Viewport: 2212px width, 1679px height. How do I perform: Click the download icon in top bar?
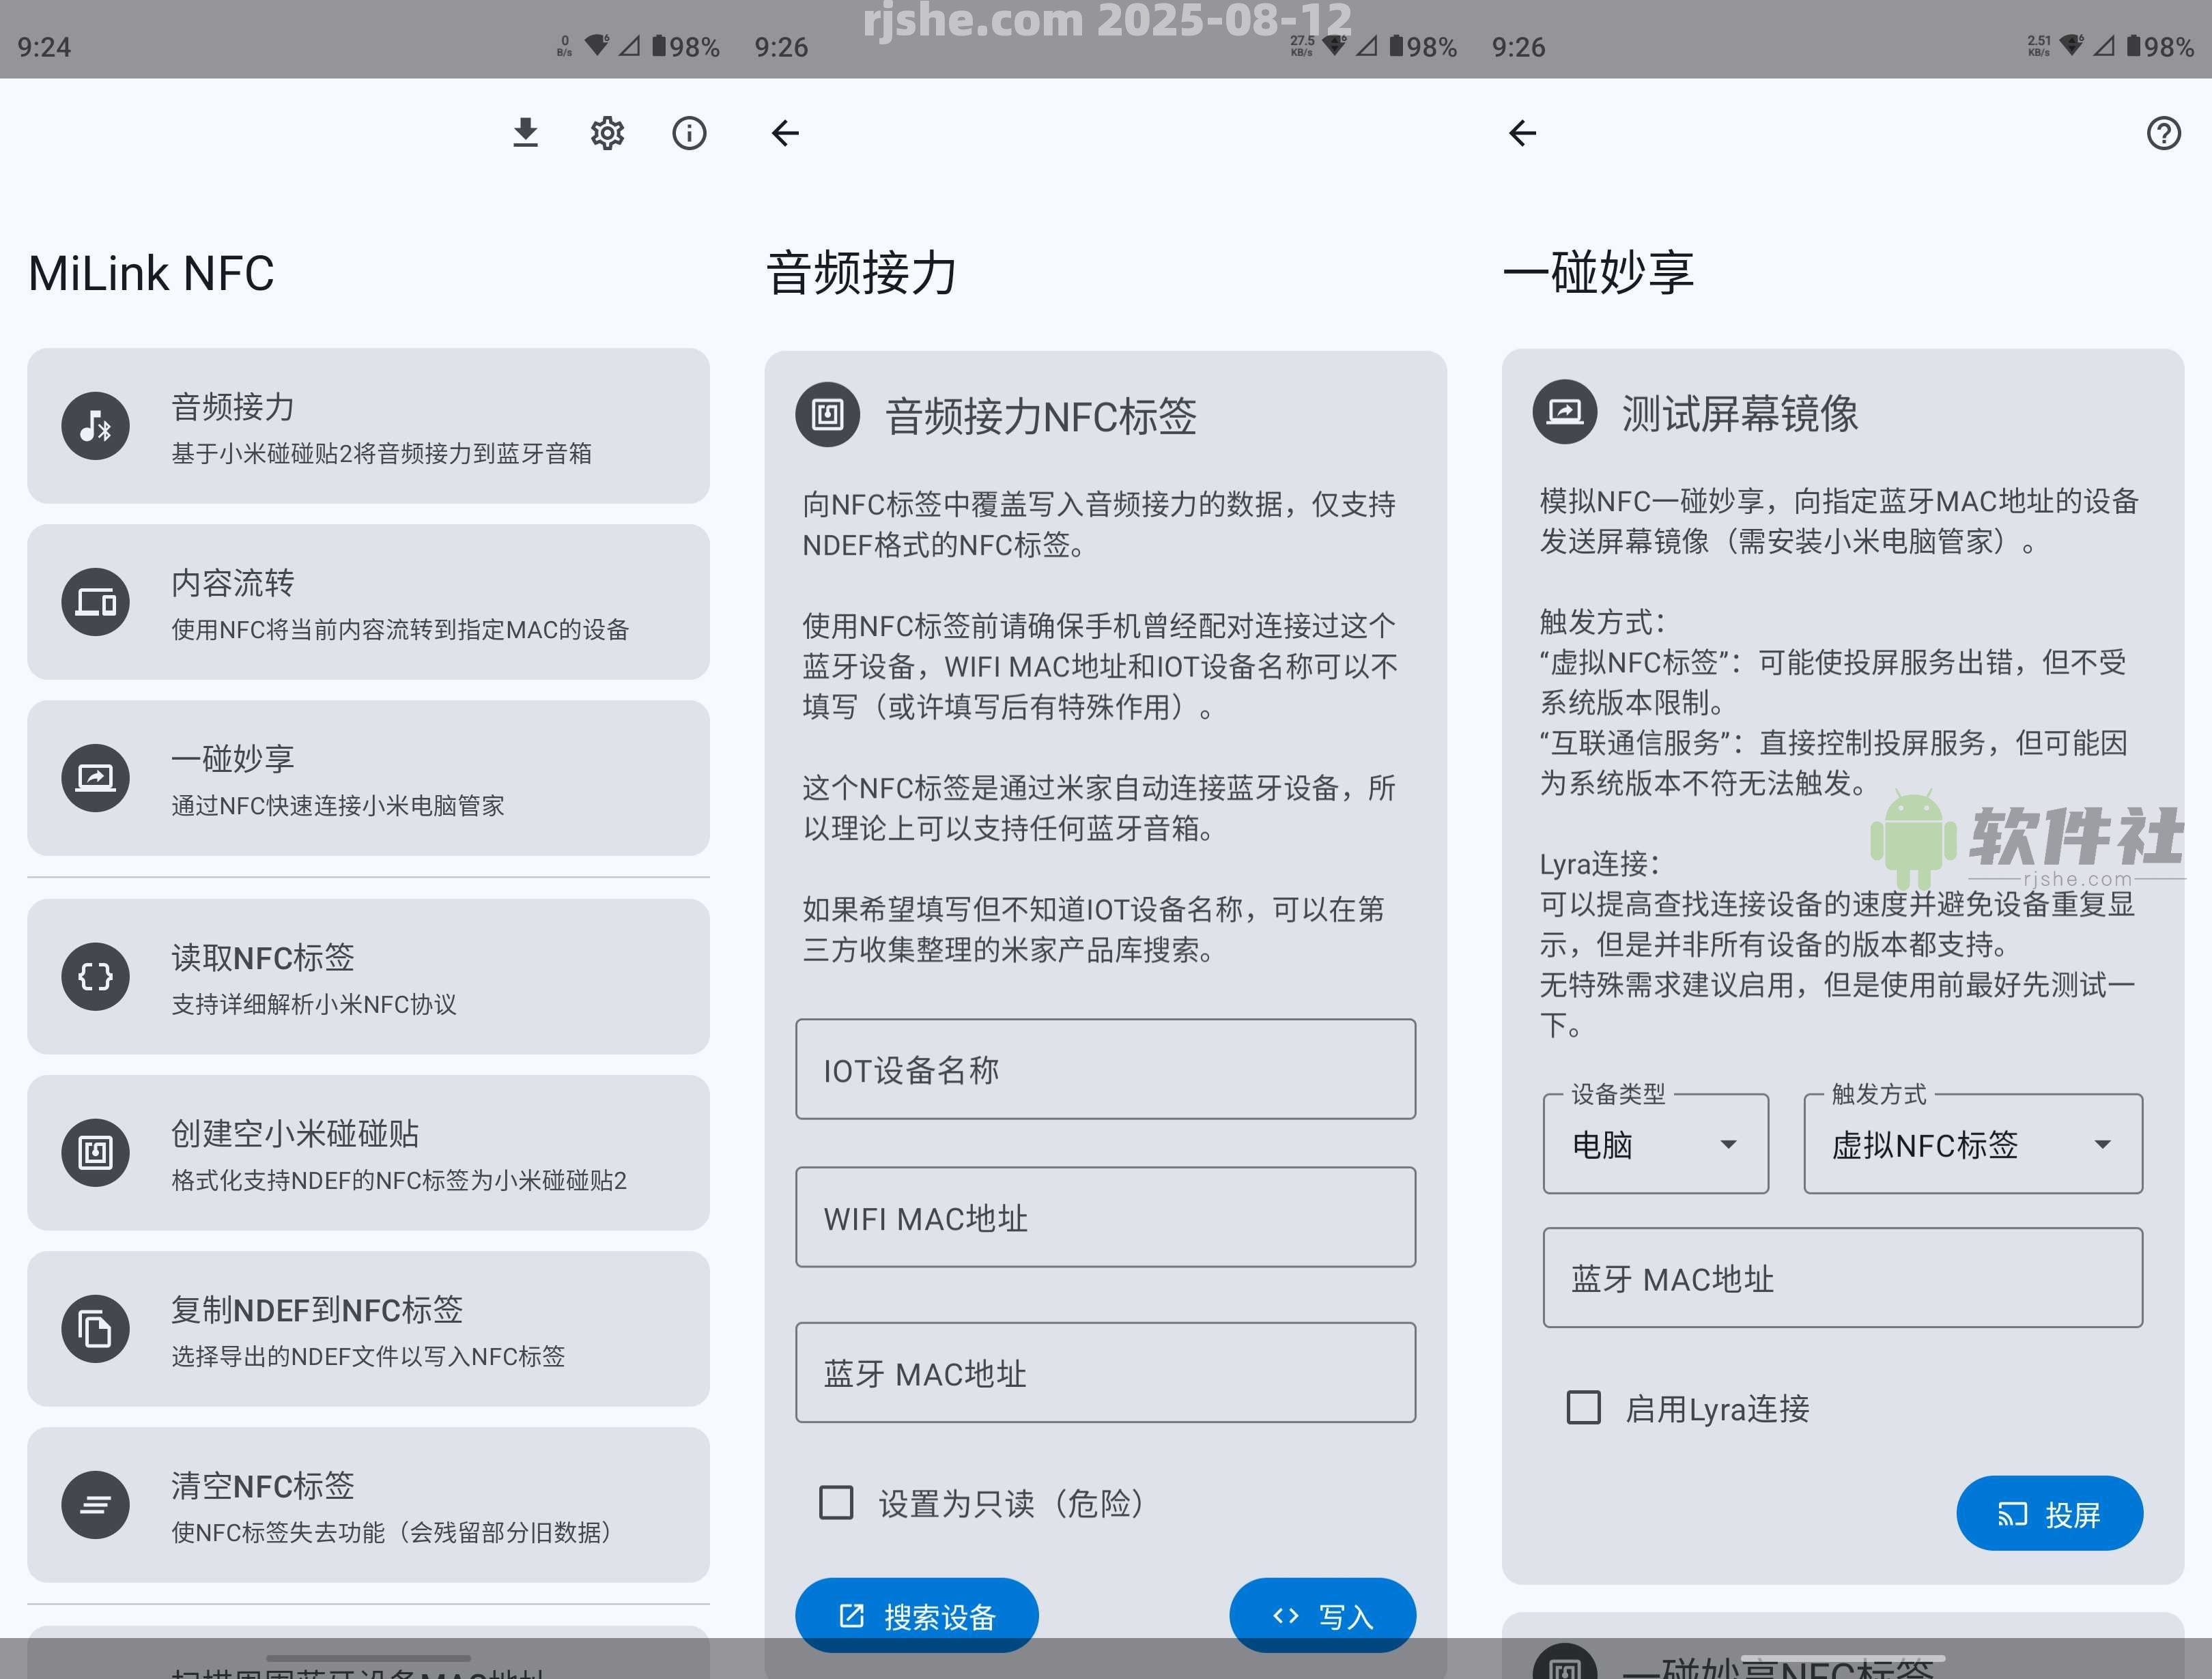[525, 133]
